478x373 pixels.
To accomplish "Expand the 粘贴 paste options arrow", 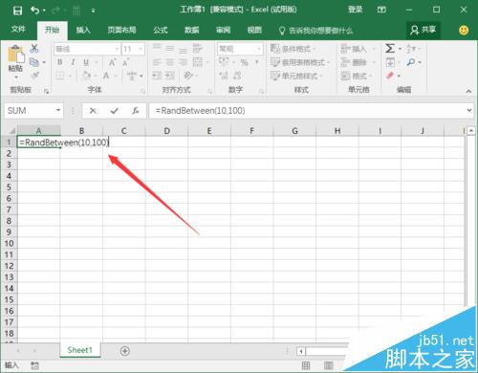I will pyautogui.click(x=16, y=77).
